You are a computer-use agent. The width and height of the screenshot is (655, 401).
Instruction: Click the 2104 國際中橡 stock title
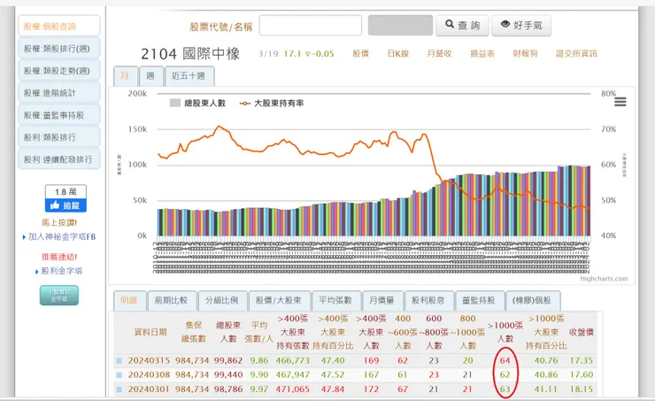190,54
